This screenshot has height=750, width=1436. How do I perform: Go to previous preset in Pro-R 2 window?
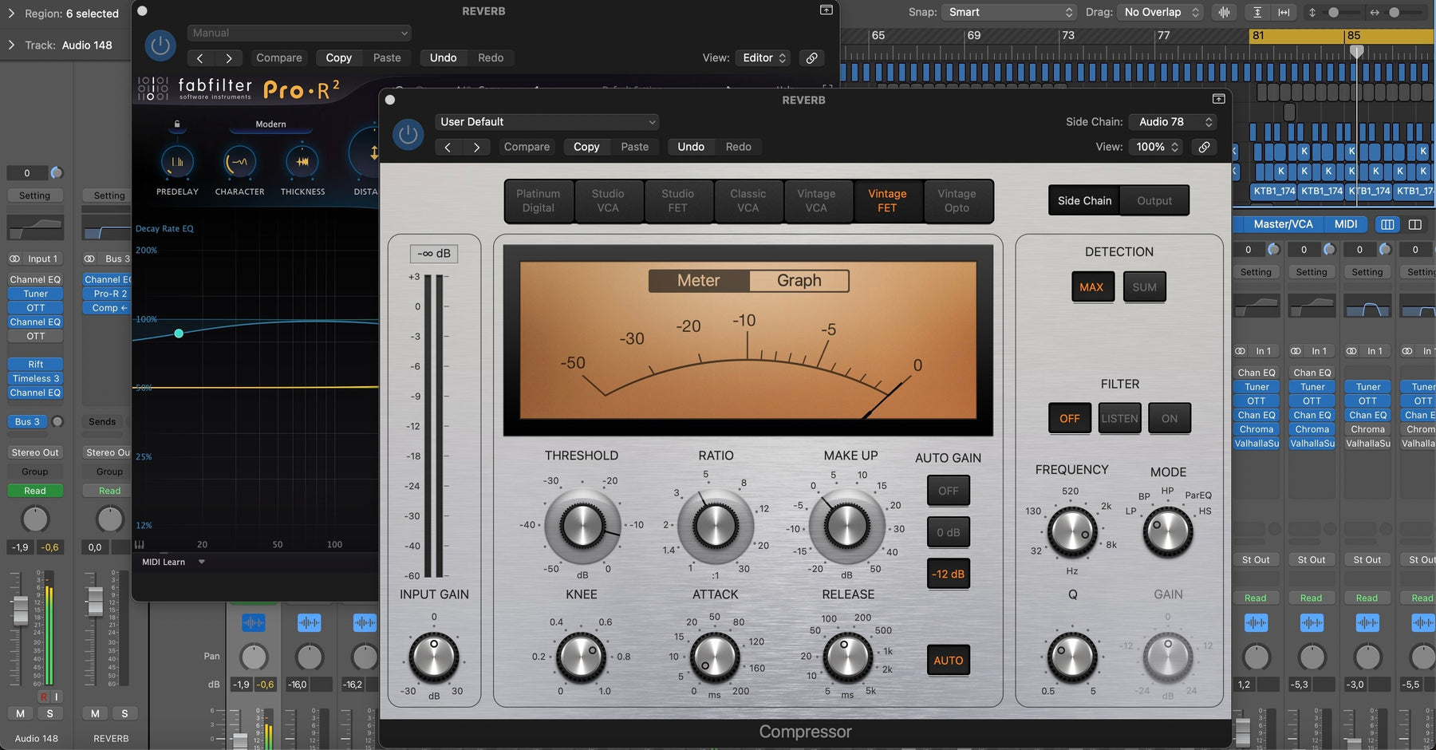[x=200, y=58]
